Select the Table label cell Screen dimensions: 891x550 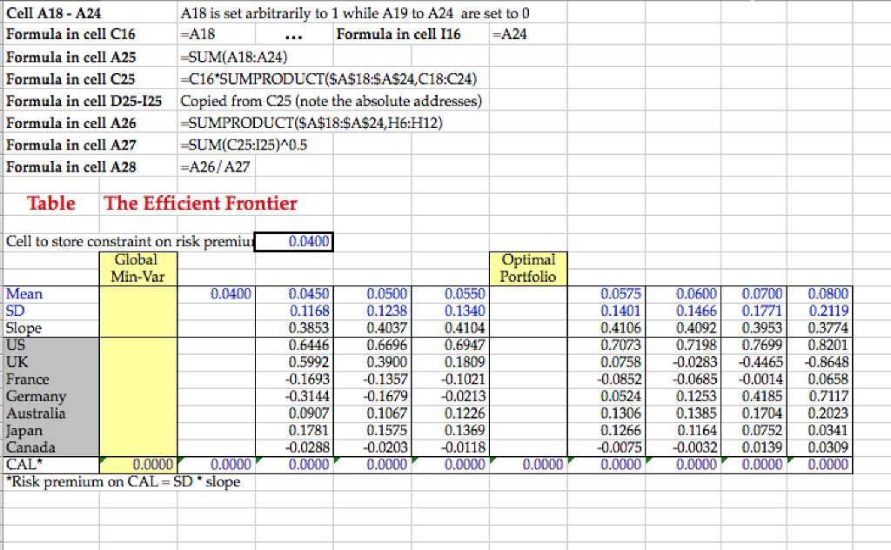pyautogui.click(x=50, y=204)
